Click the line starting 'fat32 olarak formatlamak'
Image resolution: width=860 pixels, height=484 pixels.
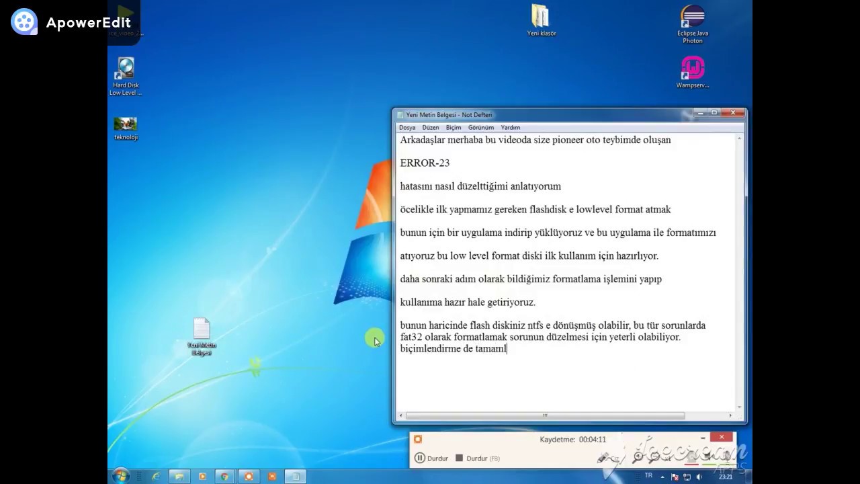(540, 337)
